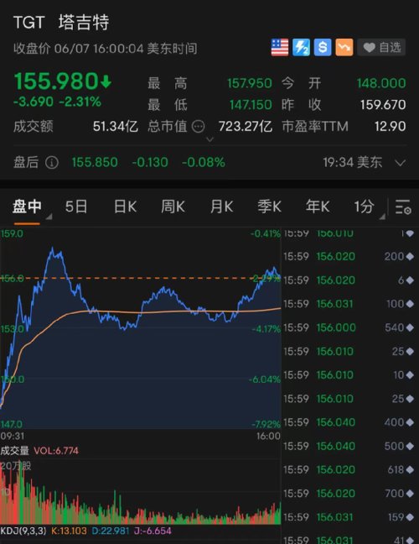This screenshot has width=419, height=544.
Task: Select the trade row with volume 540
Action: pyautogui.click(x=349, y=328)
